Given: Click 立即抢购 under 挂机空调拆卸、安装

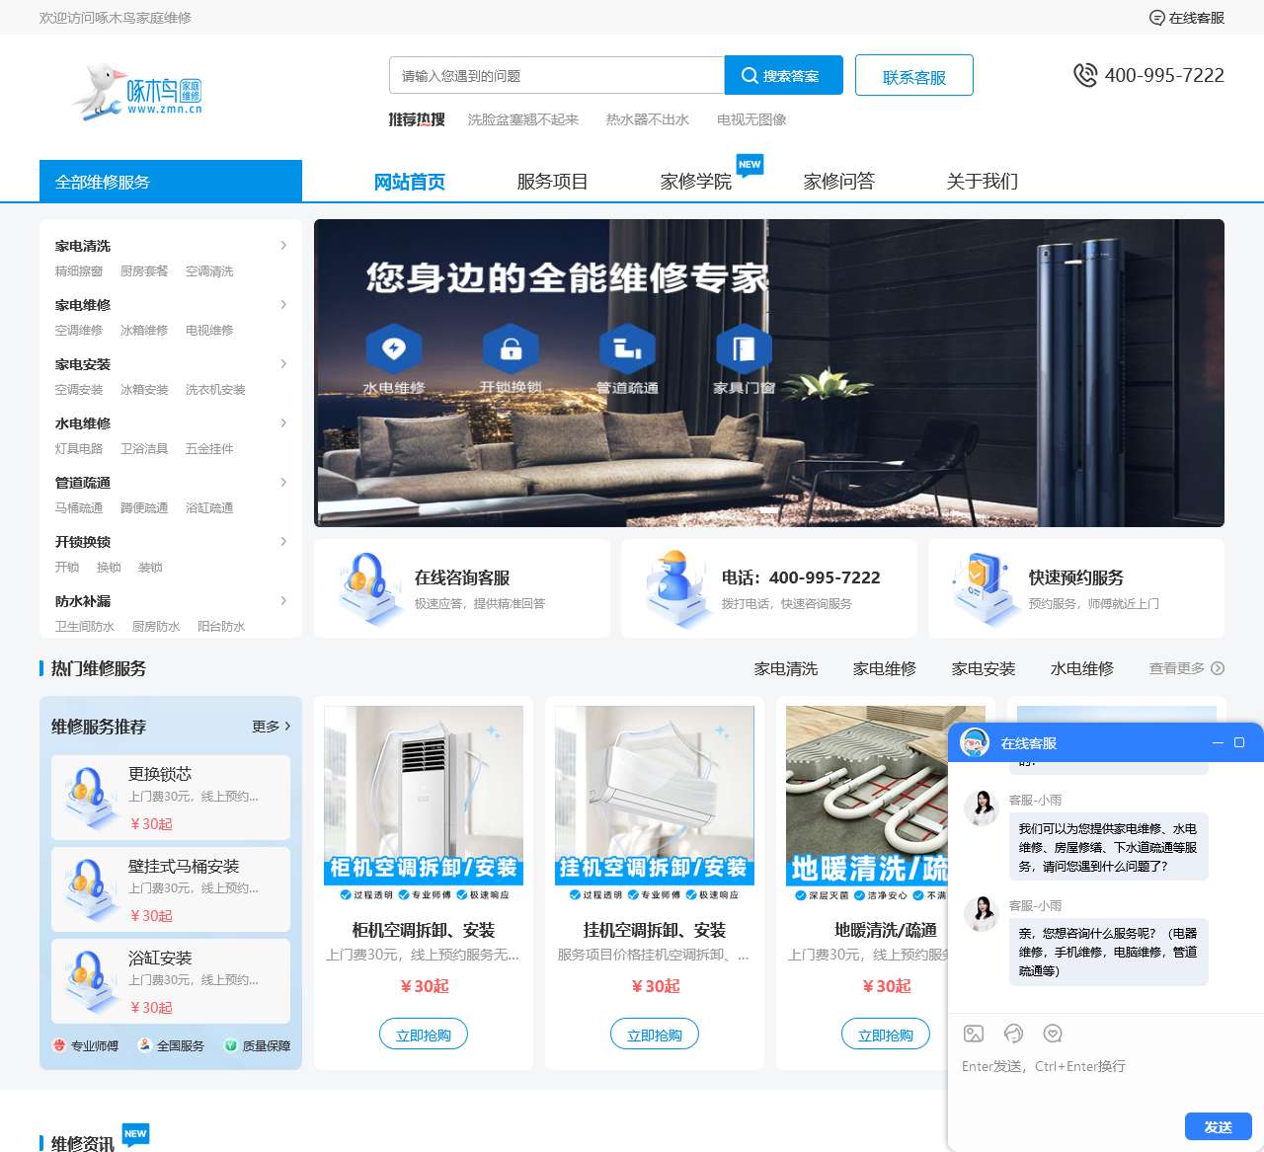Looking at the screenshot, I should point(655,1035).
